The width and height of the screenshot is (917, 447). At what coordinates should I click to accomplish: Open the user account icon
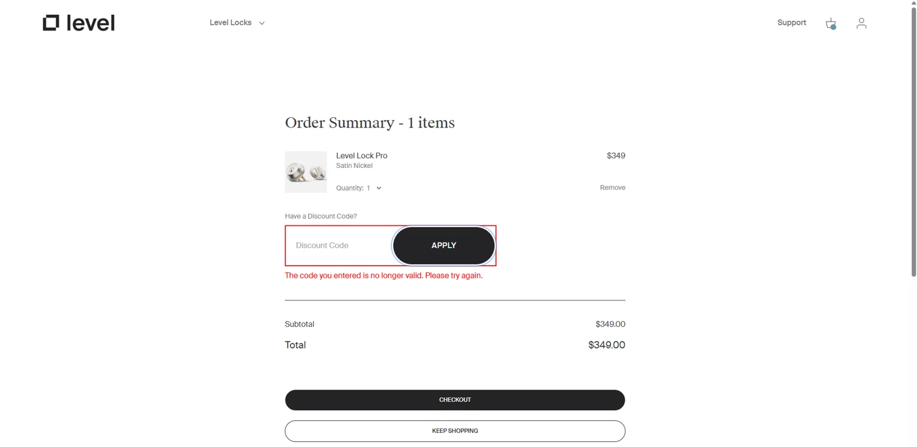[861, 23]
